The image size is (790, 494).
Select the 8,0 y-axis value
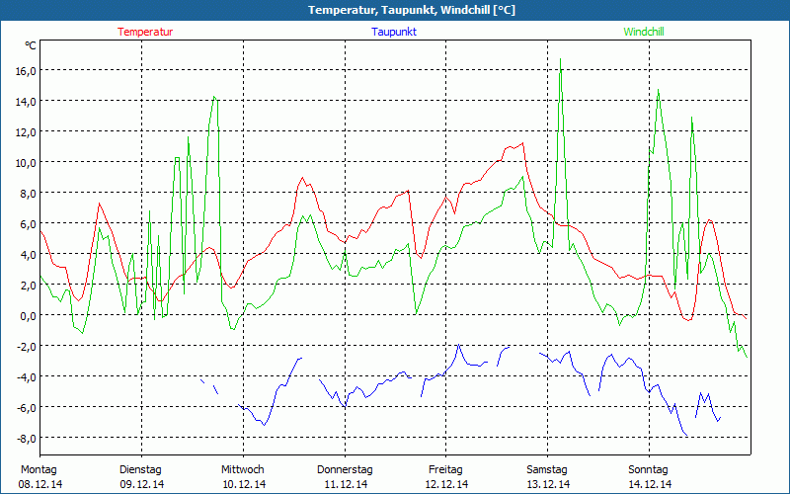(28, 193)
